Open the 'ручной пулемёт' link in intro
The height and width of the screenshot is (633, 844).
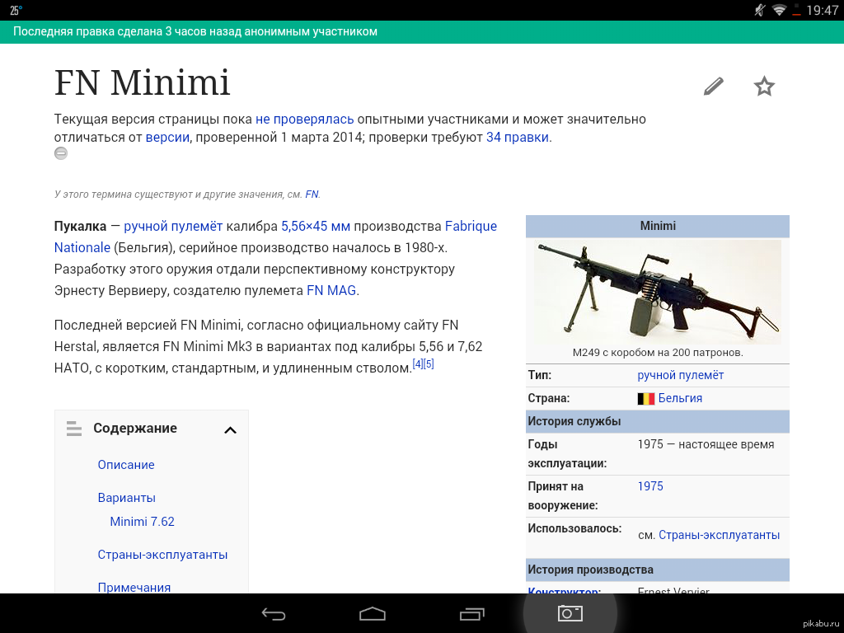pos(173,226)
